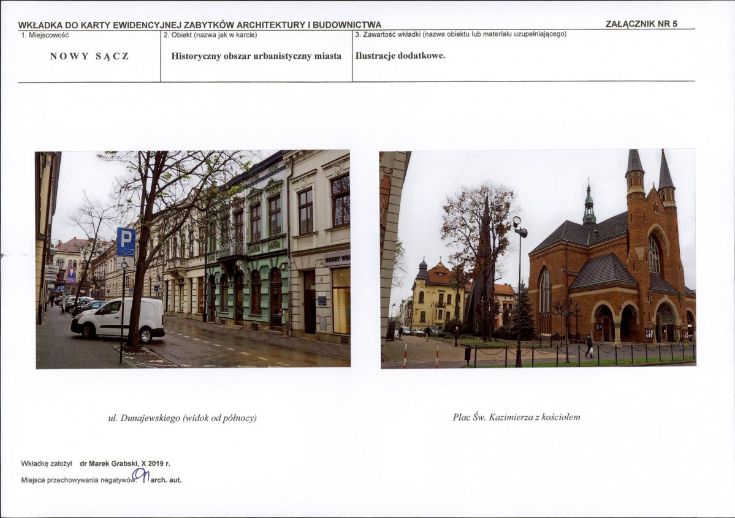Click the 'arch. aut.' text
This screenshot has width=735, height=518.
pos(166,480)
